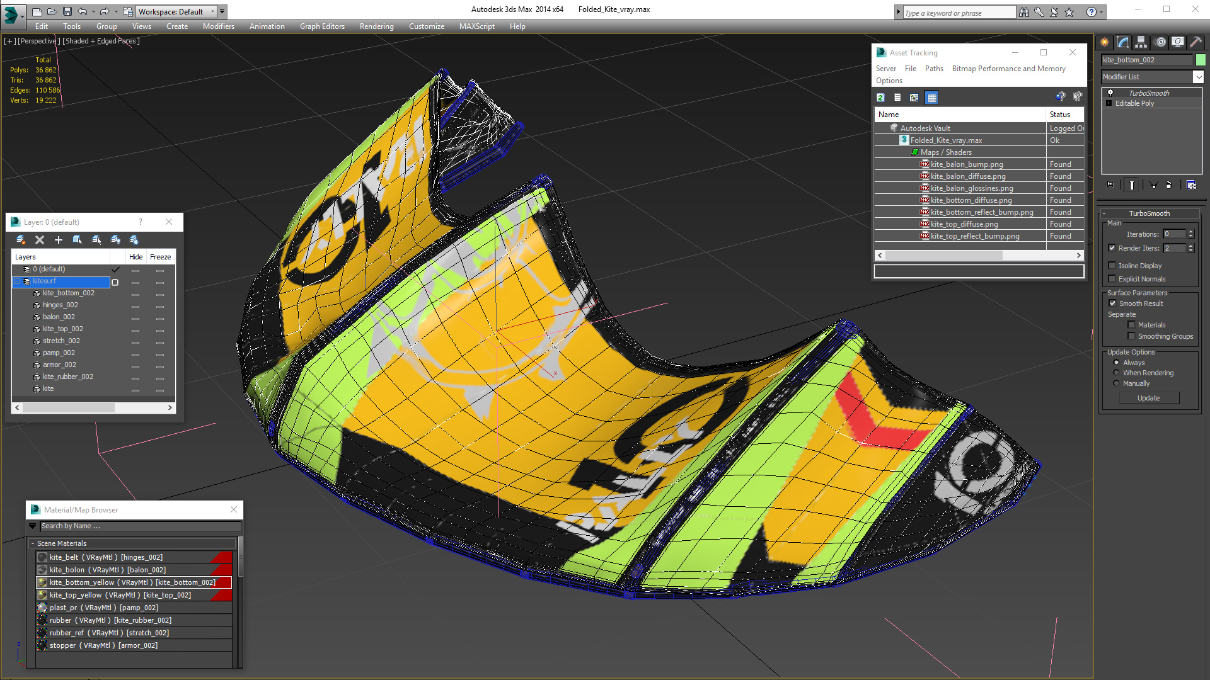Open the Rendering menu
The image size is (1210, 680).
[x=376, y=26]
